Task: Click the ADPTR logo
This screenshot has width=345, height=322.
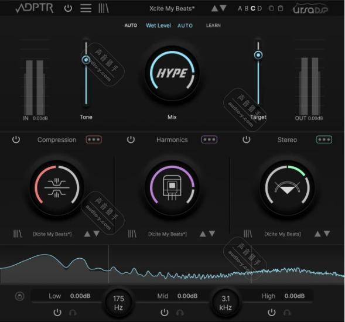Action: click(x=35, y=8)
